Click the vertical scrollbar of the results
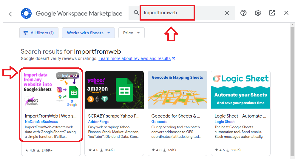This screenshot has width=298, height=159. coord(292,92)
